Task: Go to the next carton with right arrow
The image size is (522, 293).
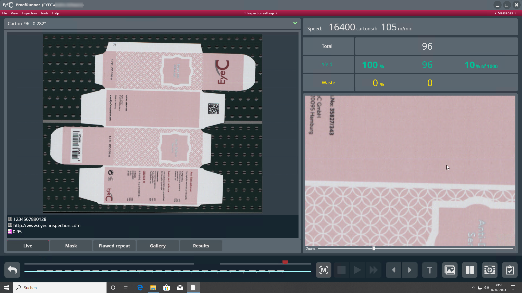Action: tap(410, 270)
